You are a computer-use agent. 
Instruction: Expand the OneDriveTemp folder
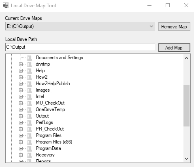tap(21, 109)
